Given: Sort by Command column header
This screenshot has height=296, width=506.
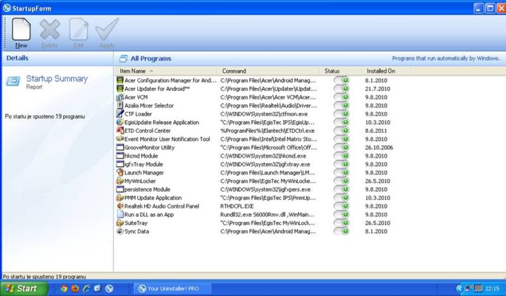Looking at the screenshot, I should 268,71.
